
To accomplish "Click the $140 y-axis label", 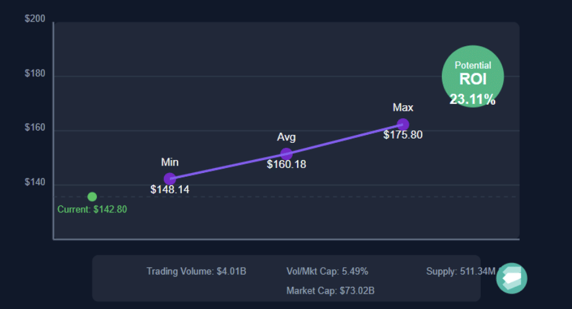I will tap(35, 184).
